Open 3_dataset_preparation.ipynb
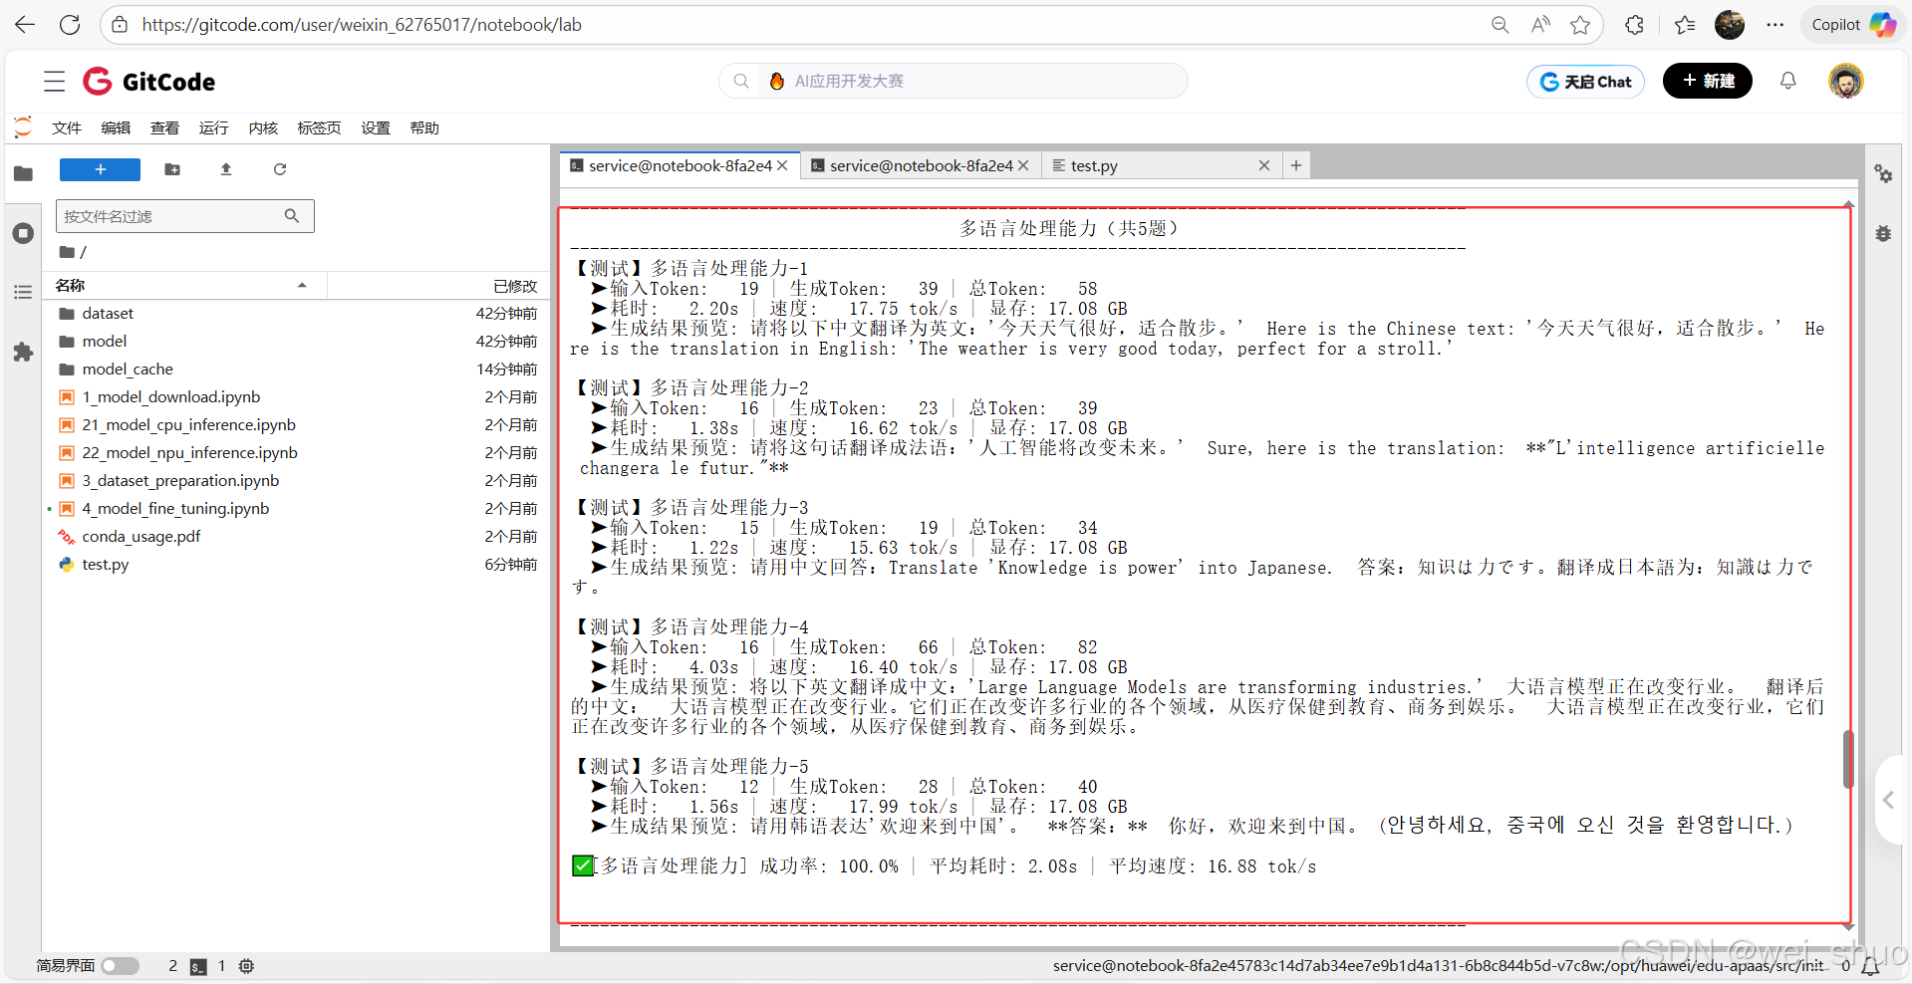This screenshot has height=984, width=1912. coord(294,480)
